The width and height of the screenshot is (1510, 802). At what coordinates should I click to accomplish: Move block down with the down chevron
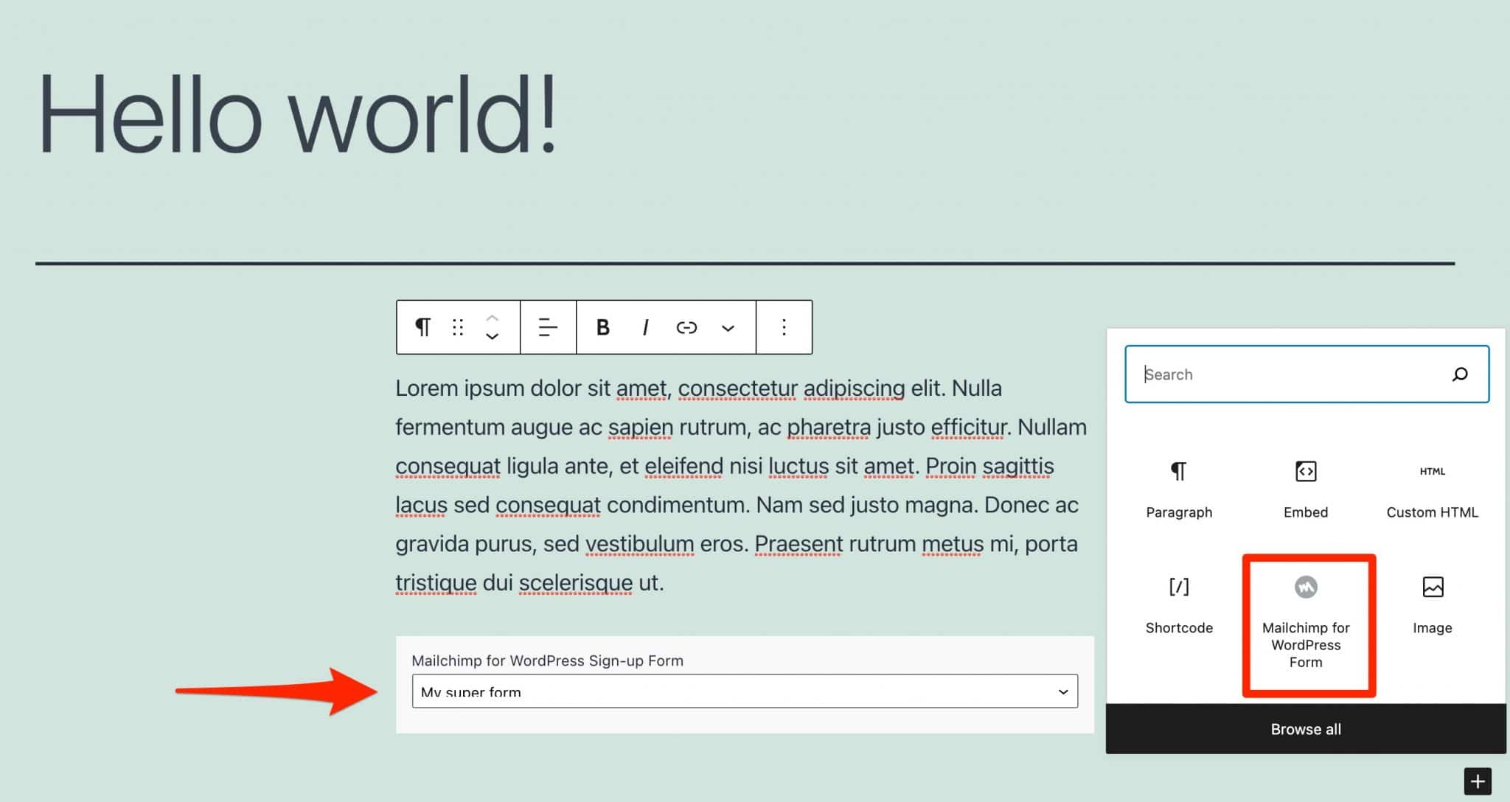pos(493,336)
